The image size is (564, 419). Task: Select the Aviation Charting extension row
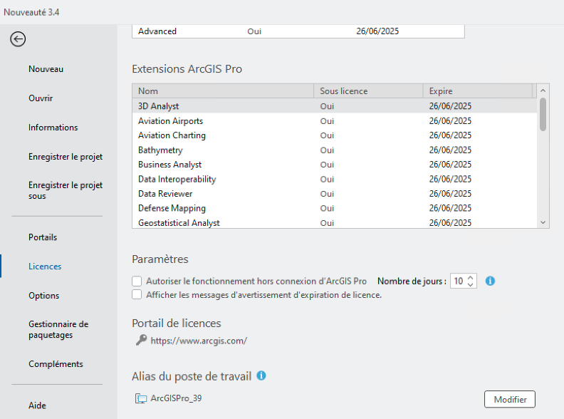335,135
